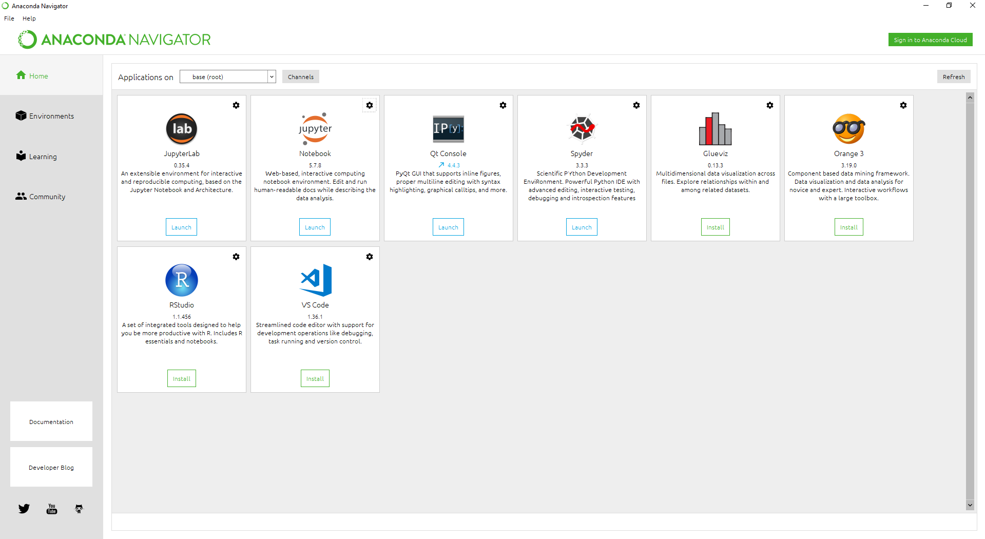Click Qt Console version 4.4.3
Screen dimensions: 985x539
click(x=454, y=165)
